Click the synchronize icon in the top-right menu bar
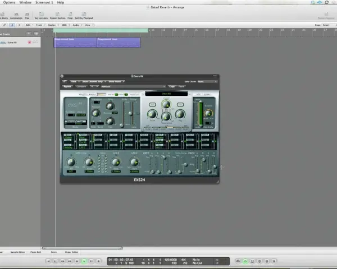 point(327,2)
